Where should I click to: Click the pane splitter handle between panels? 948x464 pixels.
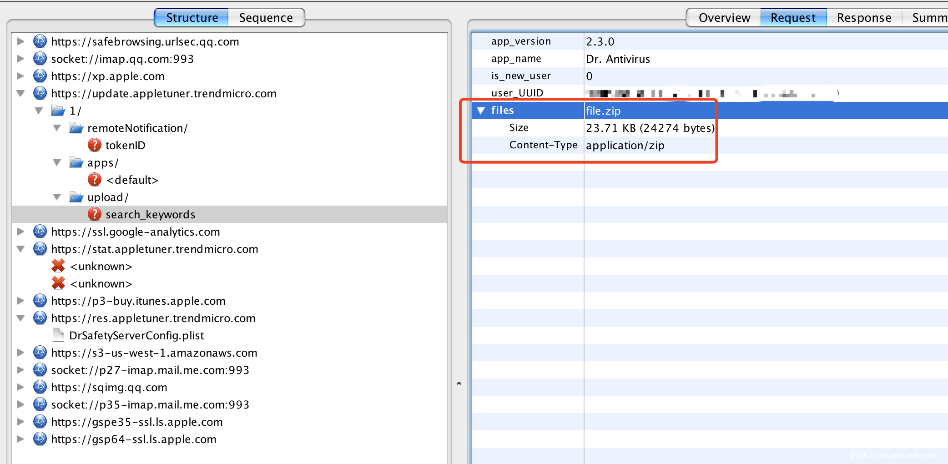(x=459, y=383)
